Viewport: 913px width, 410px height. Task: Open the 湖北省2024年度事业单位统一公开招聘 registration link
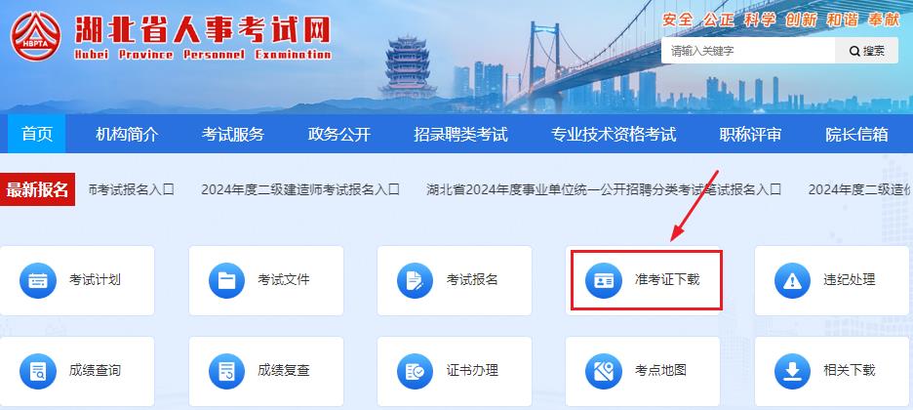coord(603,189)
